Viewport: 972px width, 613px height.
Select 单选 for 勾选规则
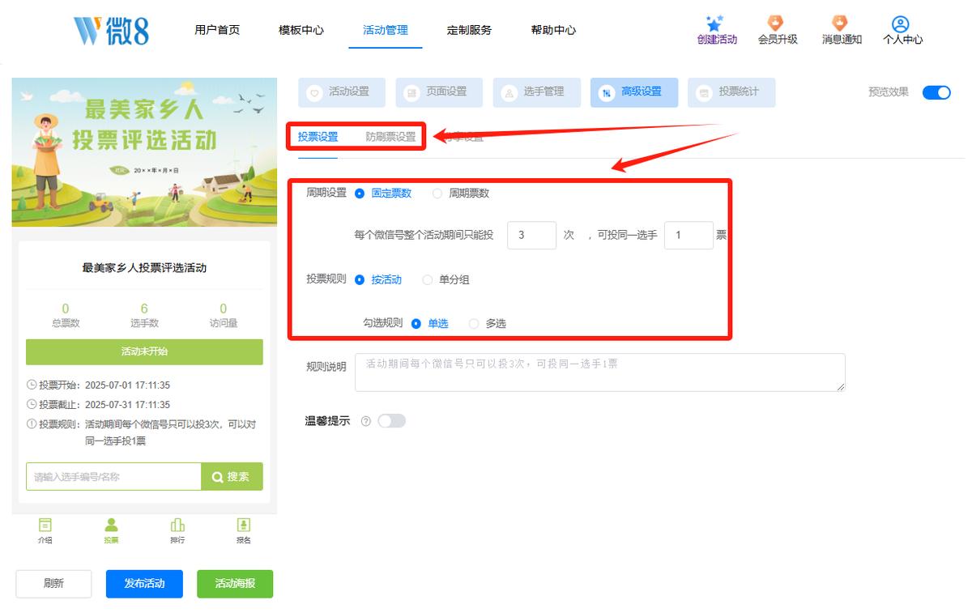416,324
